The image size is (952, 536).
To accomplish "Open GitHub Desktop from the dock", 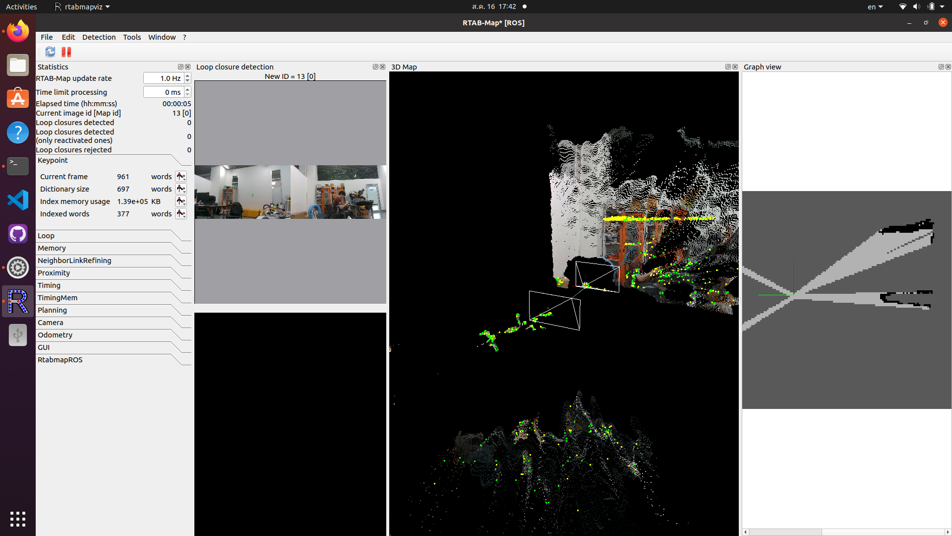I will pos(18,234).
